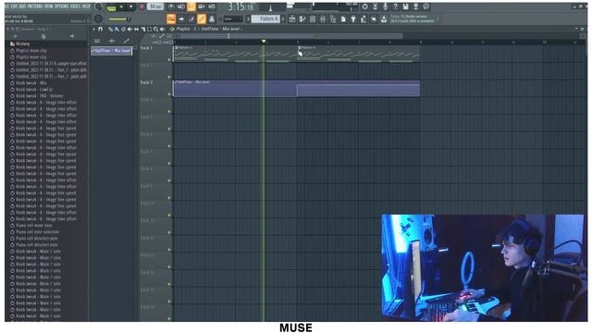Toggle the metronome icon
This screenshot has width=592, height=333.
point(171,6)
